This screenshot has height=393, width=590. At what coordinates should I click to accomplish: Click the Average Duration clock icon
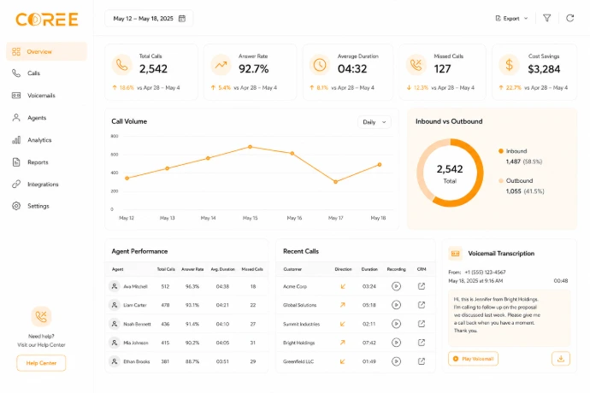(x=320, y=65)
